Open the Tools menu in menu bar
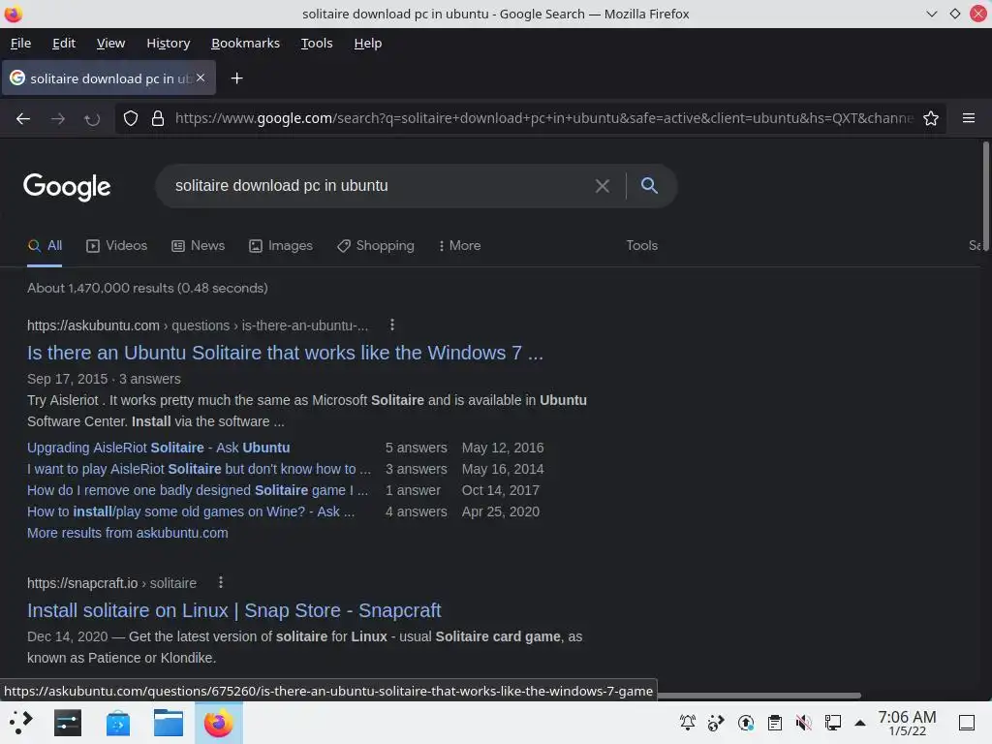The width and height of the screenshot is (992, 744). 317,43
